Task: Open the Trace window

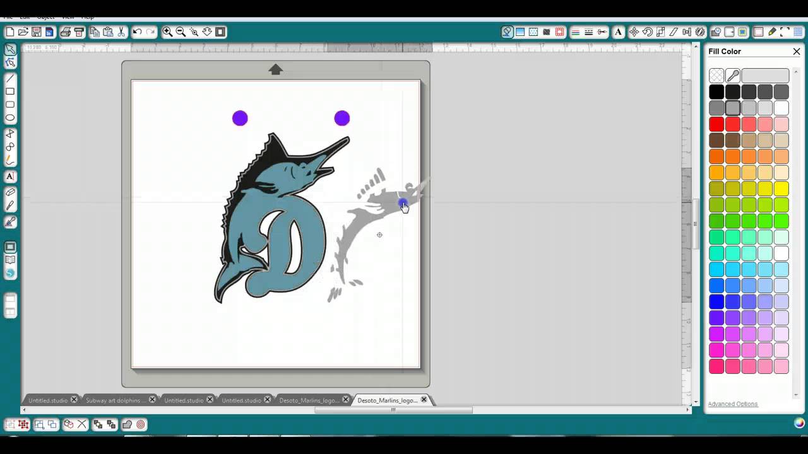Action: tap(743, 32)
